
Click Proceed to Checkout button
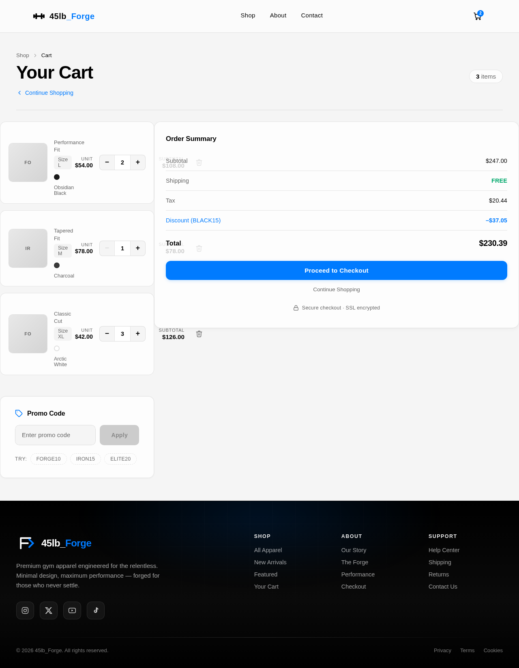coord(337,271)
